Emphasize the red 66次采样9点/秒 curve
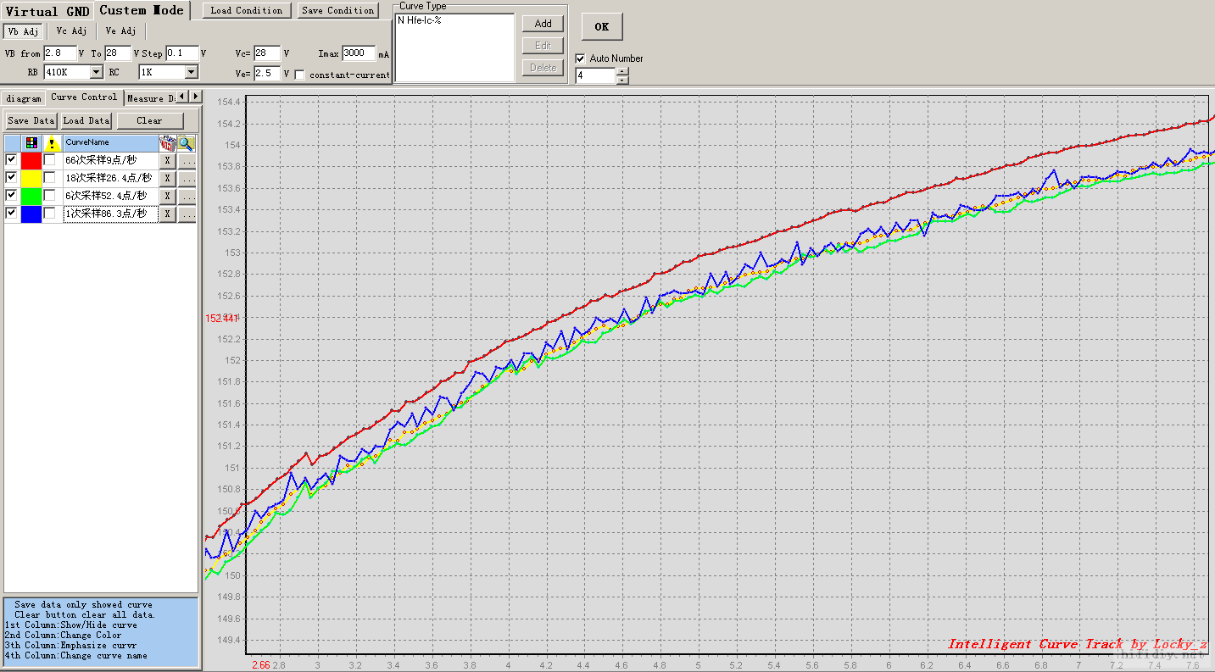 [x=50, y=159]
